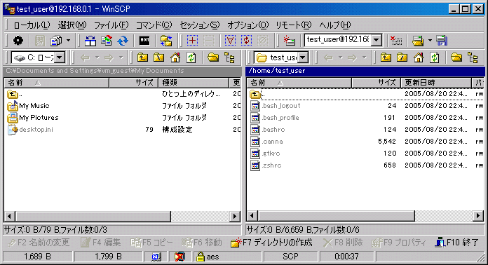Sort local panel by サイズ column
488x265 pixels.
point(133,83)
